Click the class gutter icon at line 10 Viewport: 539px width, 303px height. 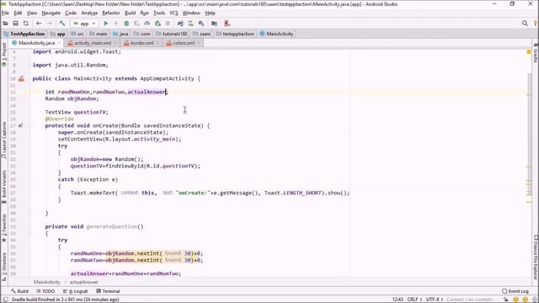pos(21,78)
